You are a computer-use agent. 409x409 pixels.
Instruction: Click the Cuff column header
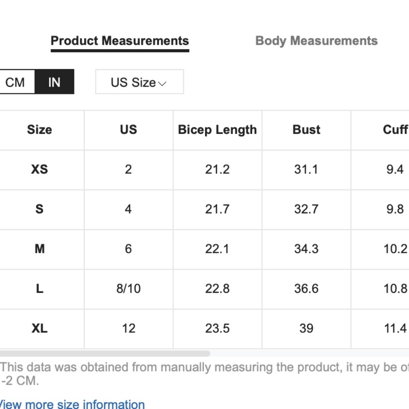pyautogui.click(x=395, y=130)
